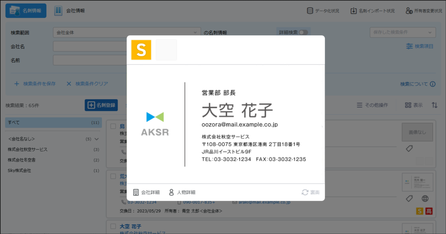Open 人物詳細 from the card popup

tap(182, 192)
